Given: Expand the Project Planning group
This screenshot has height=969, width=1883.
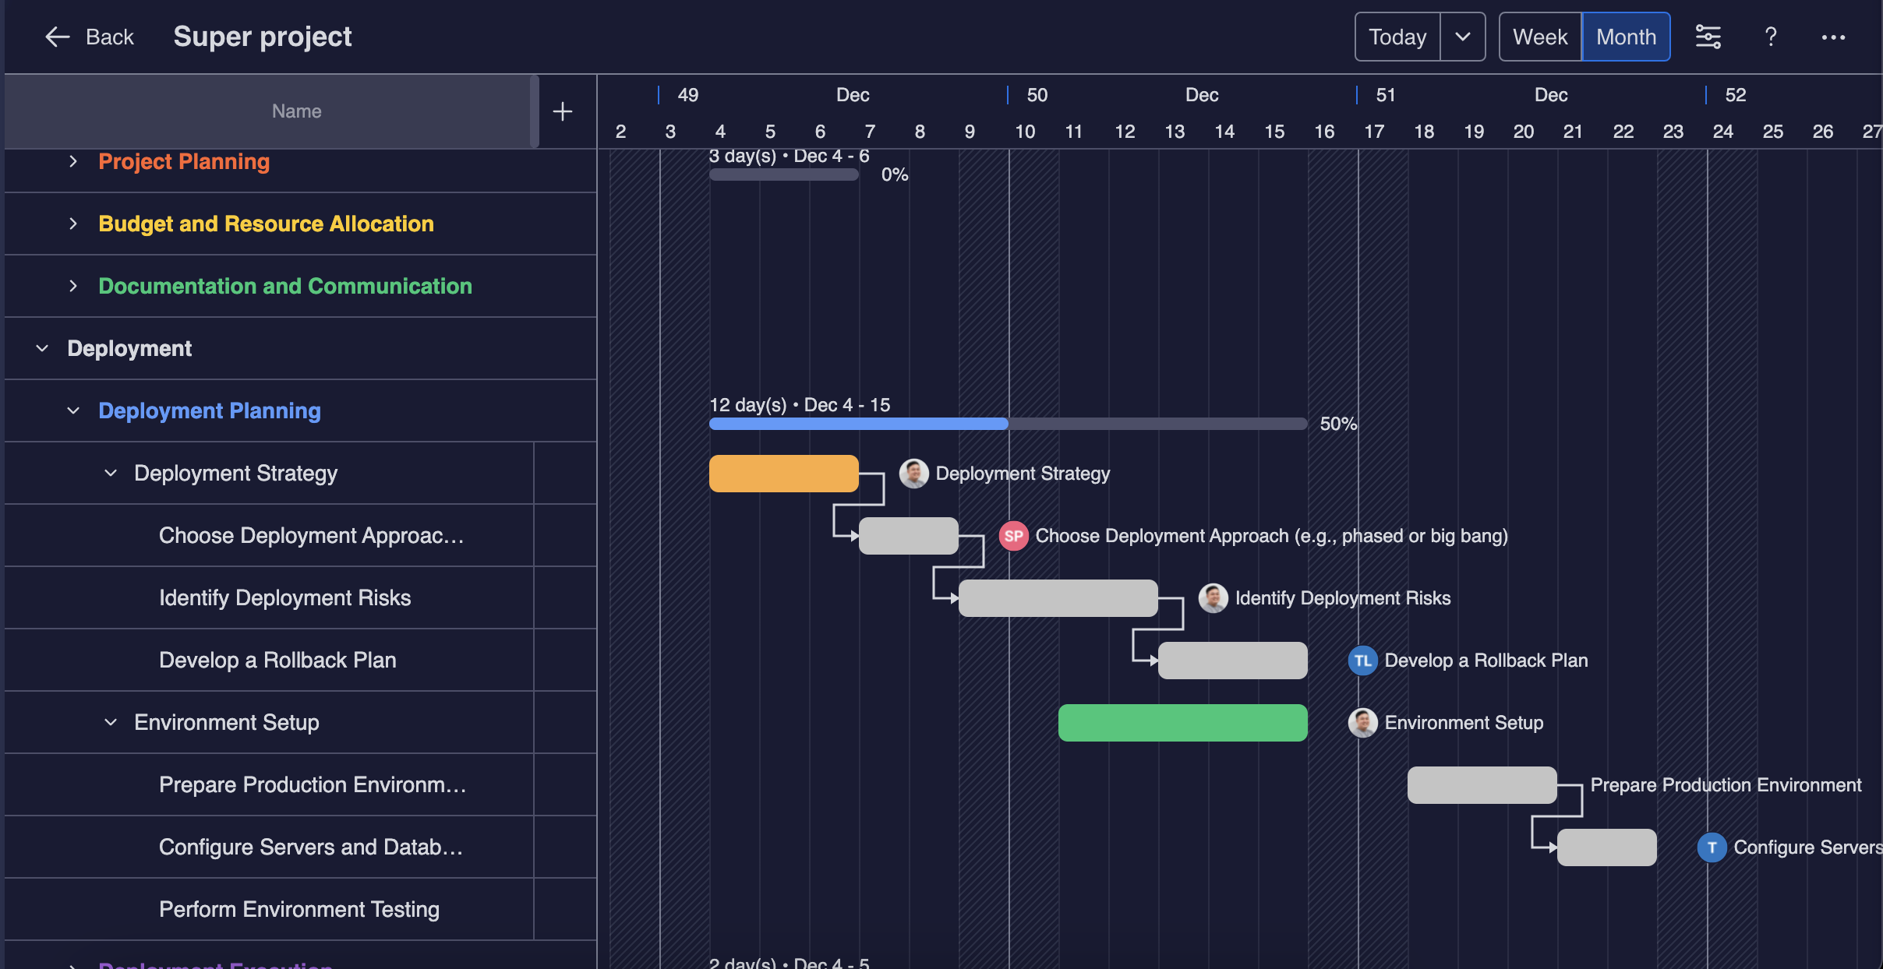Looking at the screenshot, I should click(73, 161).
